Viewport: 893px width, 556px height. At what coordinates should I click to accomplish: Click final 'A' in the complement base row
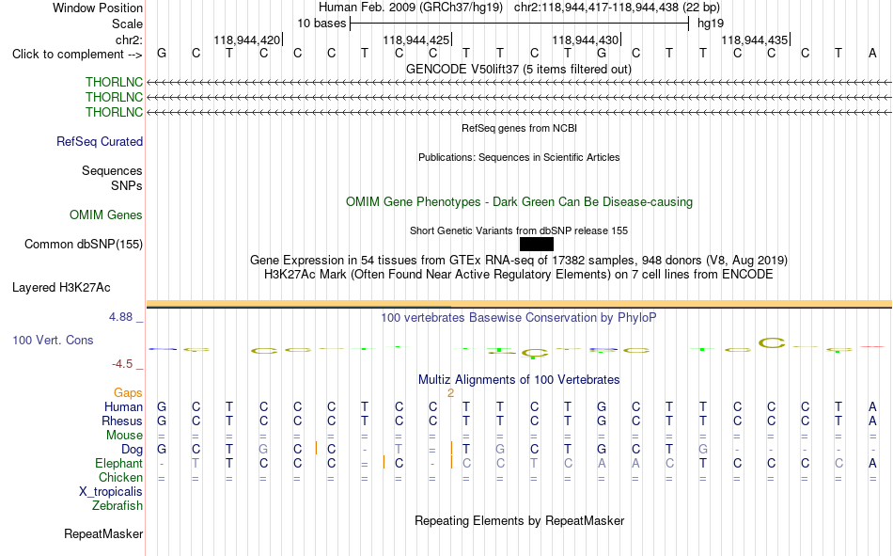(x=872, y=54)
